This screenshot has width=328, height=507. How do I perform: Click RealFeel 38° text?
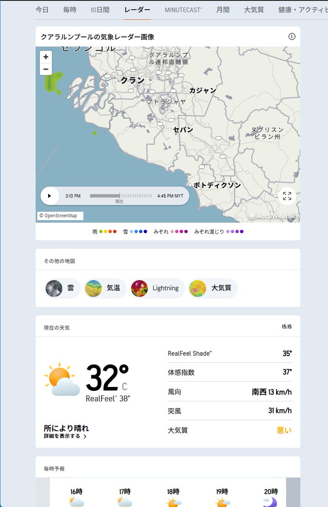[108, 398]
